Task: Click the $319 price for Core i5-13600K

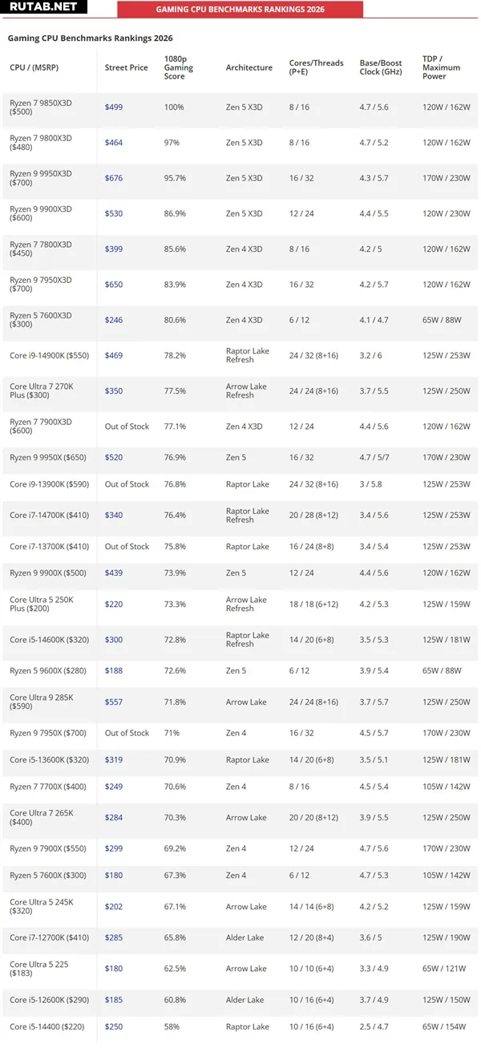Action: [113, 760]
